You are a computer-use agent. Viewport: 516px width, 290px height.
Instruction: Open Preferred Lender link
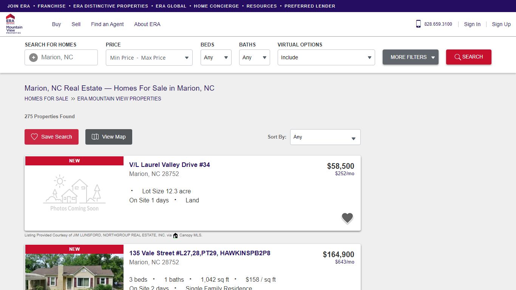tap(310, 6)
